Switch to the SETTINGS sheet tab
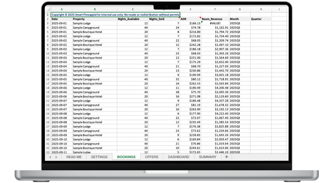The width and height of the screenshot is (326, 183). tap(99, 157)
